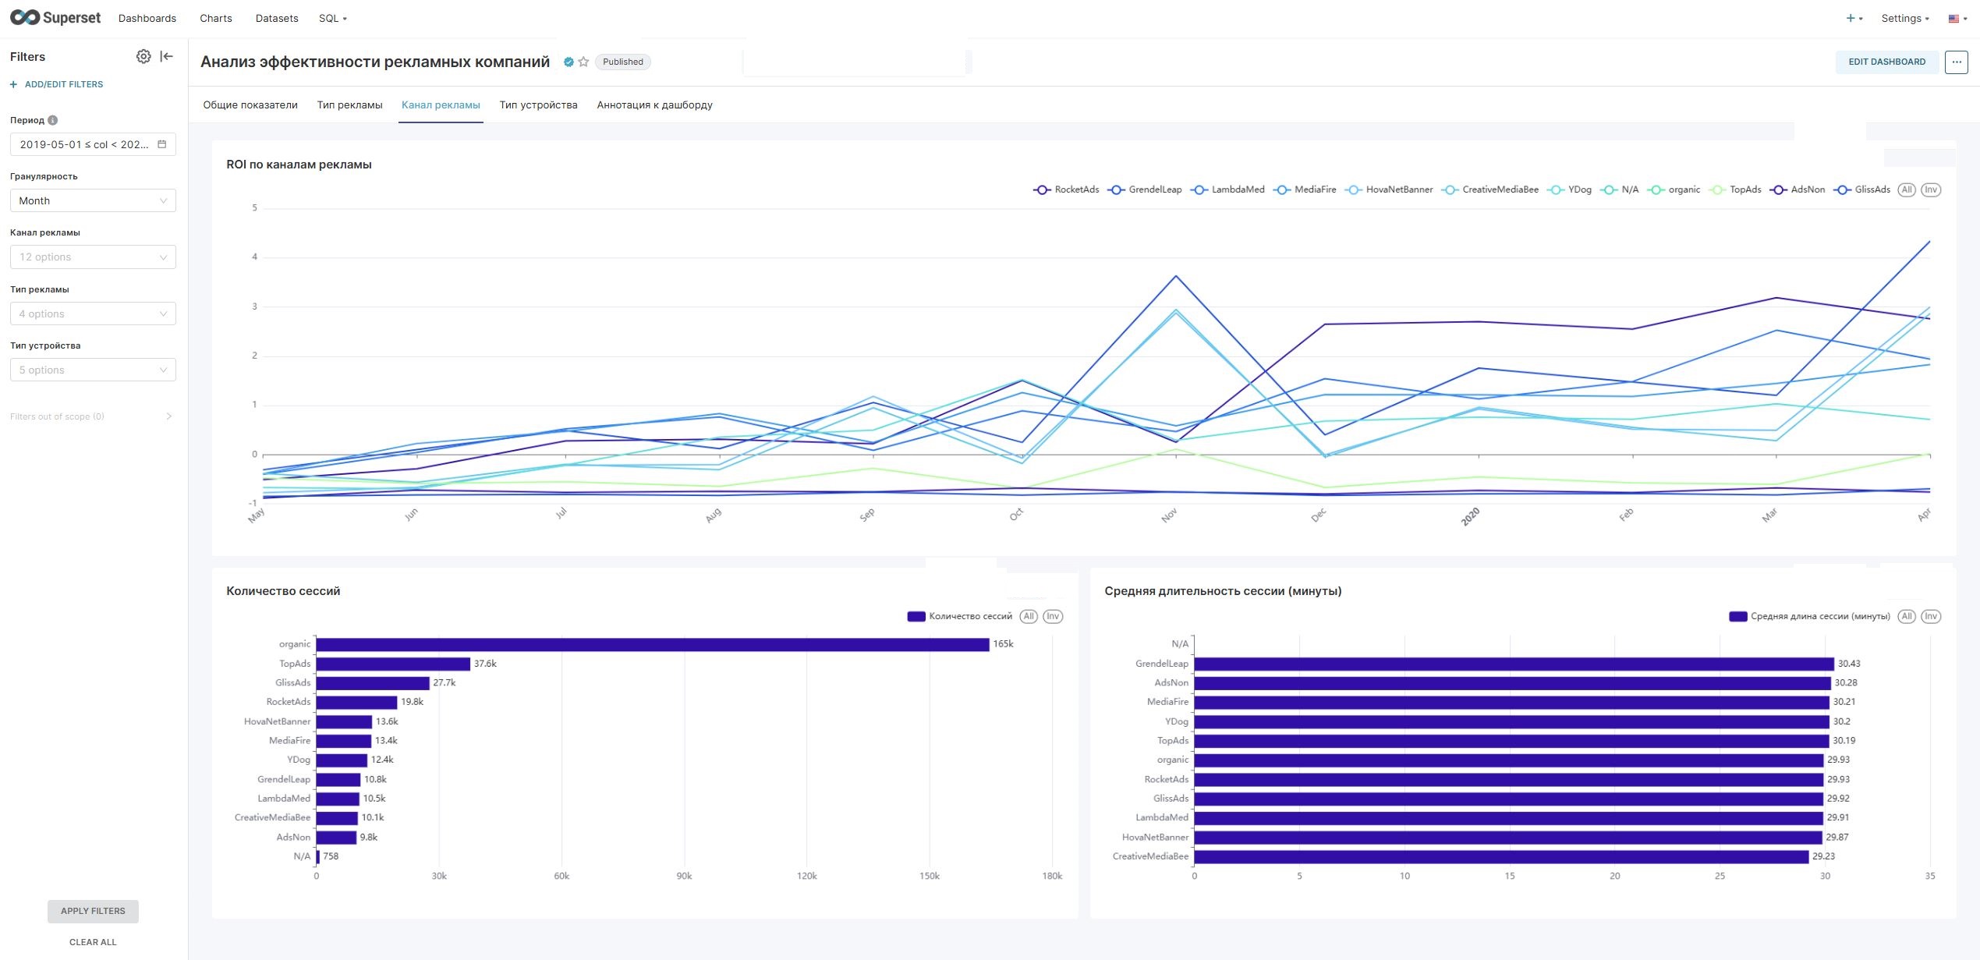Screen dimensions: 1980x960
Task: Click the Количество сессий legend color swatch
Action: [916, 616]
